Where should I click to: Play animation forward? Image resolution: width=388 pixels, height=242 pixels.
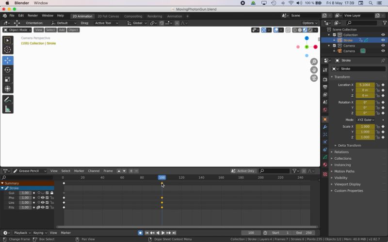click(x=163, y=233)
